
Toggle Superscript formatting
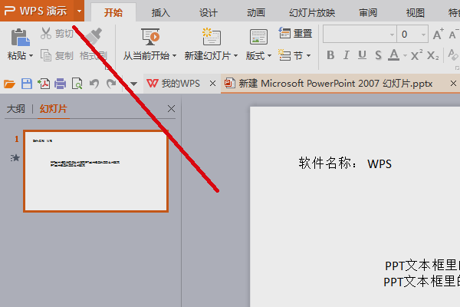(416, 54)
